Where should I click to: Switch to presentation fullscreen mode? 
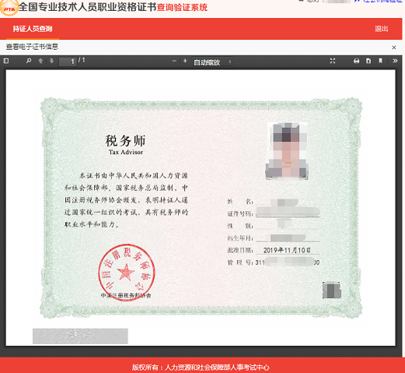pyautogui.click(x=333, y=61)
